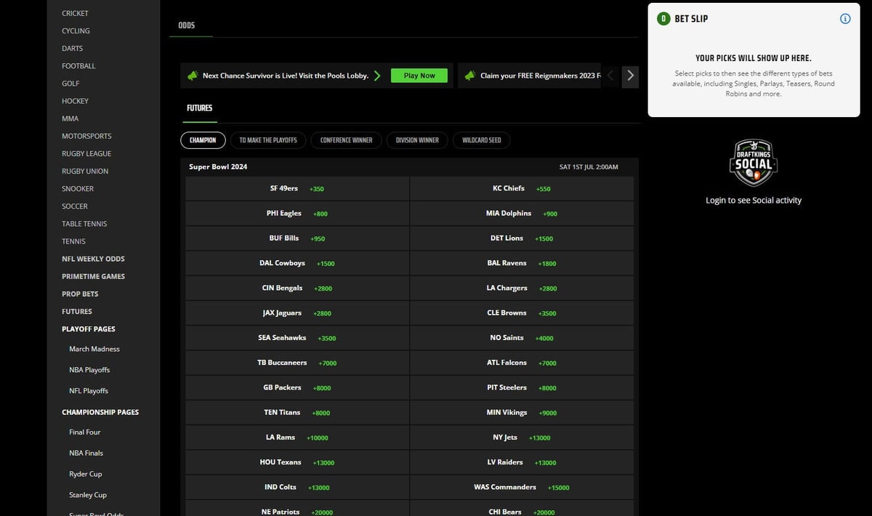Pick BUF Bills at +950

pyautogui.click(x=297, y=238)
